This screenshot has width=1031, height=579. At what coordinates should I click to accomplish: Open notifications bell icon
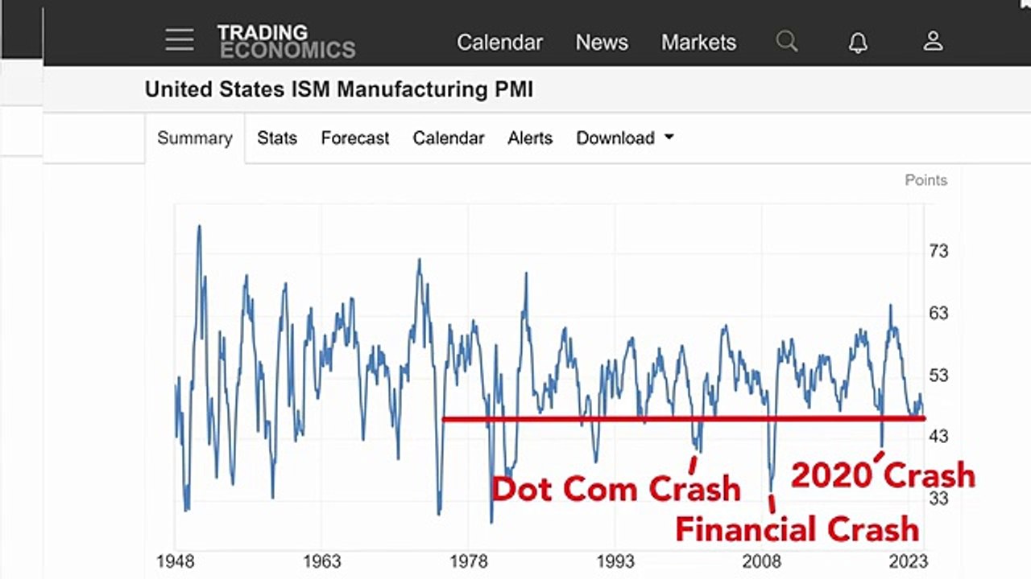click(x=859, y=42)
